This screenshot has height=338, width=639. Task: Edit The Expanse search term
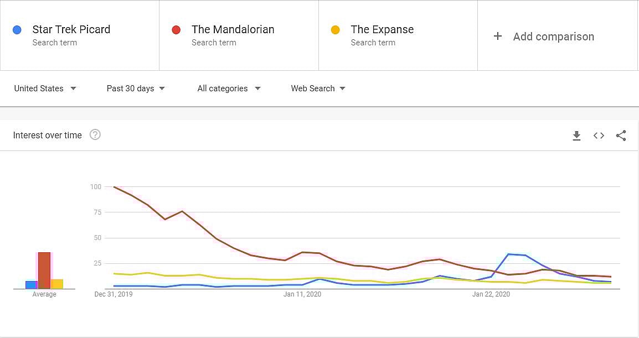tap(382, 30)
